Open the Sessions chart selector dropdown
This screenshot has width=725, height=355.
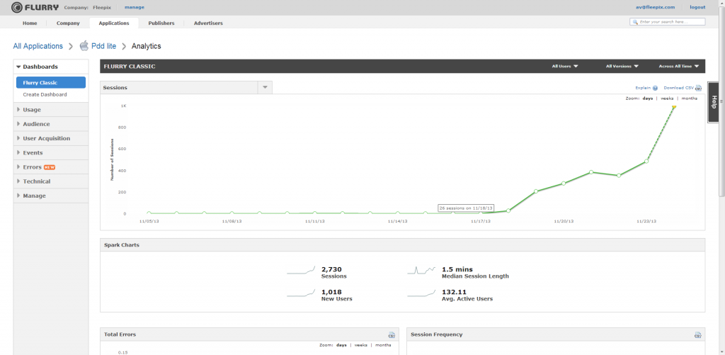265,87
